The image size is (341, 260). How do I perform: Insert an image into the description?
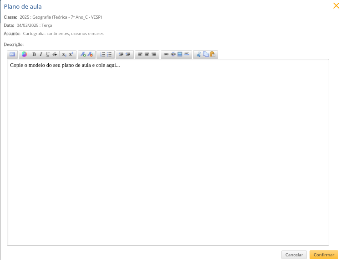tap(180, 54)
